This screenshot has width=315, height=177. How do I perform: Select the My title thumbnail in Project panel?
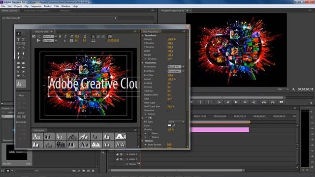pyautogui.click(x=17, y=152)
